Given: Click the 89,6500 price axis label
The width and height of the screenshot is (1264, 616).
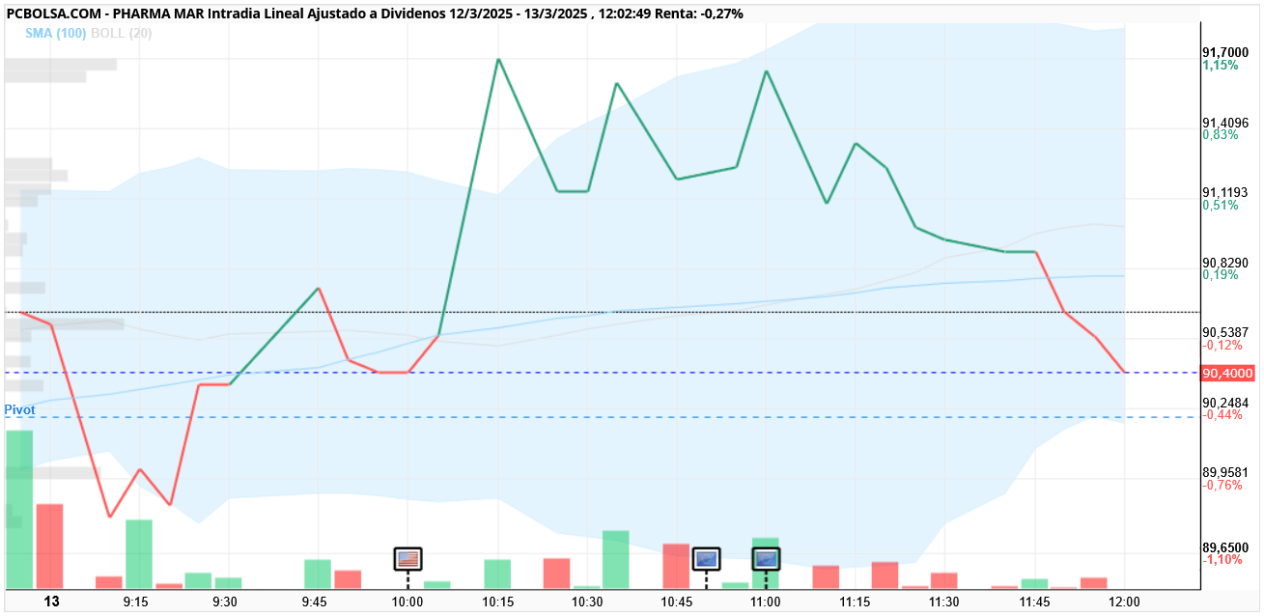Looking at the screenshot, I should coord(1224,547).
